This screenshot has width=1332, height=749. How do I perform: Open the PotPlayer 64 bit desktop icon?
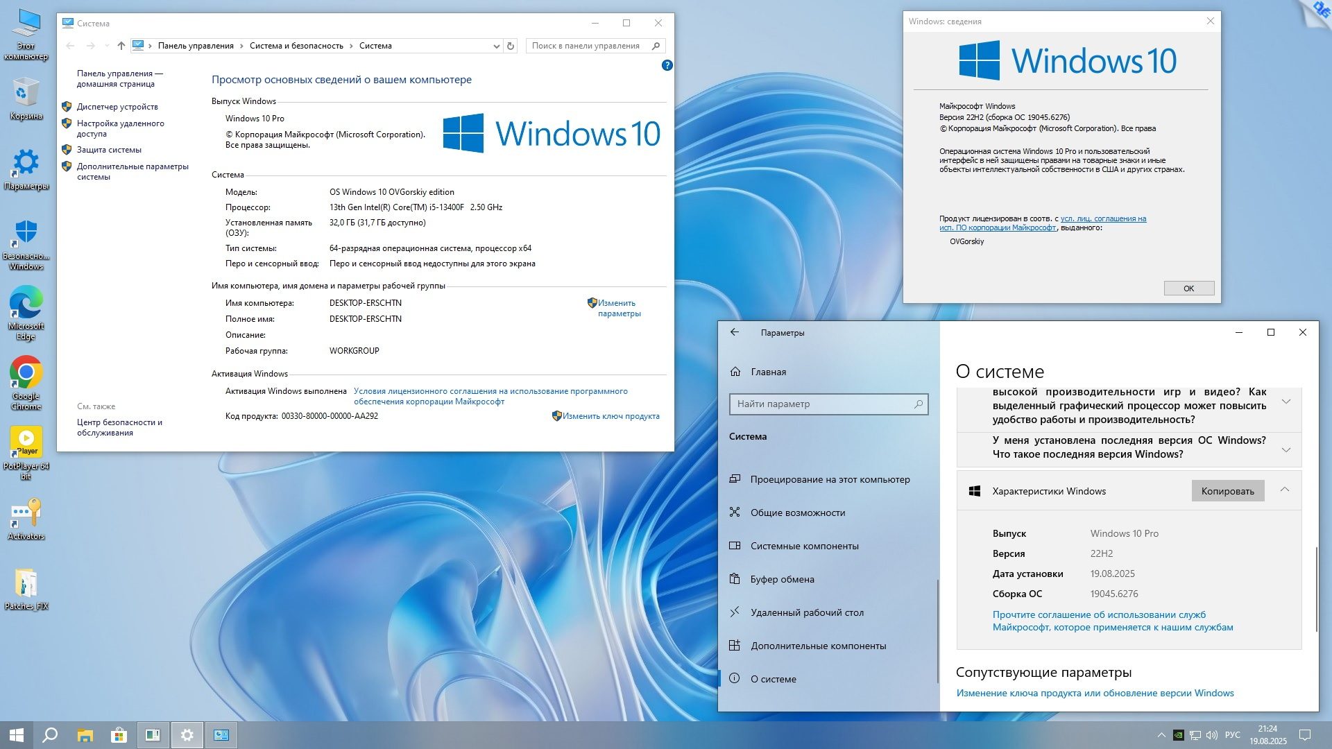pyautogui.click(x=26, y=442)
